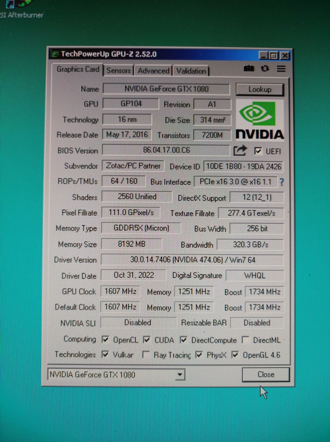The height and width of the screenshot is (442, 330).
Task: Click the NVIDIA SLI Disabled field
Action: click(138, 323)
